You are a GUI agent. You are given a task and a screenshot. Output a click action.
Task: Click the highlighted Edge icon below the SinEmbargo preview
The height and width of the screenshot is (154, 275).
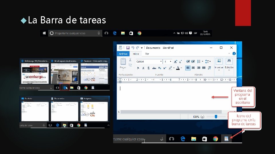pyautogui.click(x=65, y=88)
